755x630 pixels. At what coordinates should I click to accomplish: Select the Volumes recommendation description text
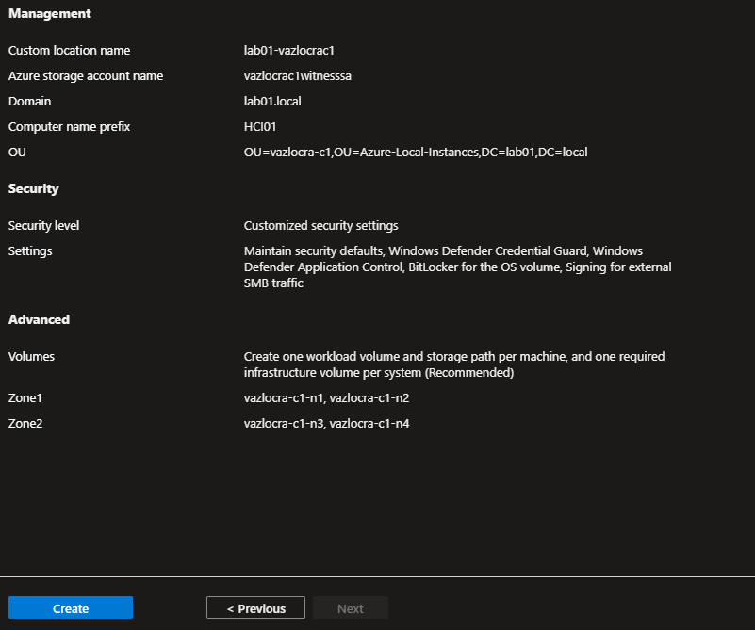point(453,364)
